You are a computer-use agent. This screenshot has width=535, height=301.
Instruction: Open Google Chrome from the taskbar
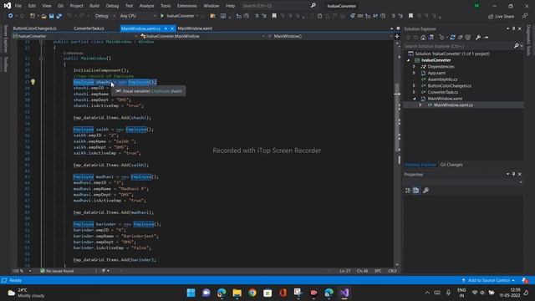click(252, 293)
